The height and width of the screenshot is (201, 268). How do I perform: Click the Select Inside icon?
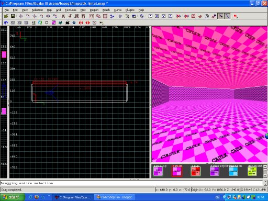pyautogui.click(x=83, y=16)
